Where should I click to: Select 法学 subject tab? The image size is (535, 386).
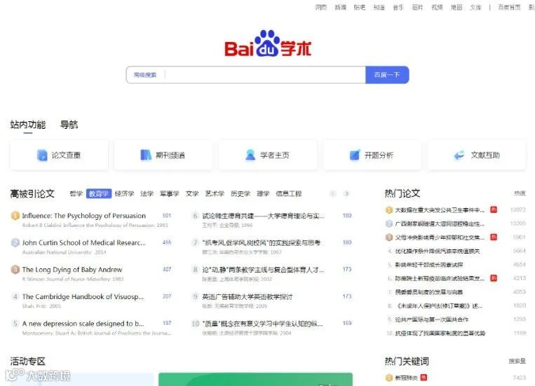pos(147,193)
